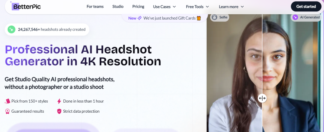This screenshot has height=132, width=324.
Task: Click the sparkle icon next to New
Action: pos(139,18)
